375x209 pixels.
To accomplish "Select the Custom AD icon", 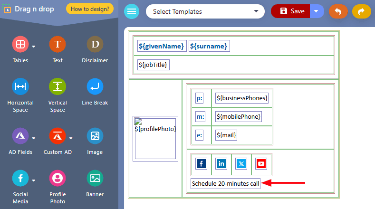I will (x=58, y=136).
